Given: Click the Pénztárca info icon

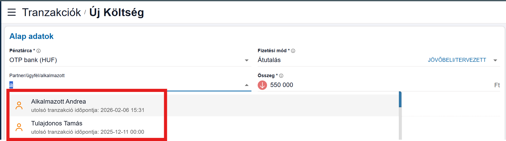Looking at the screenshot, I should click(x=38, y=51).
